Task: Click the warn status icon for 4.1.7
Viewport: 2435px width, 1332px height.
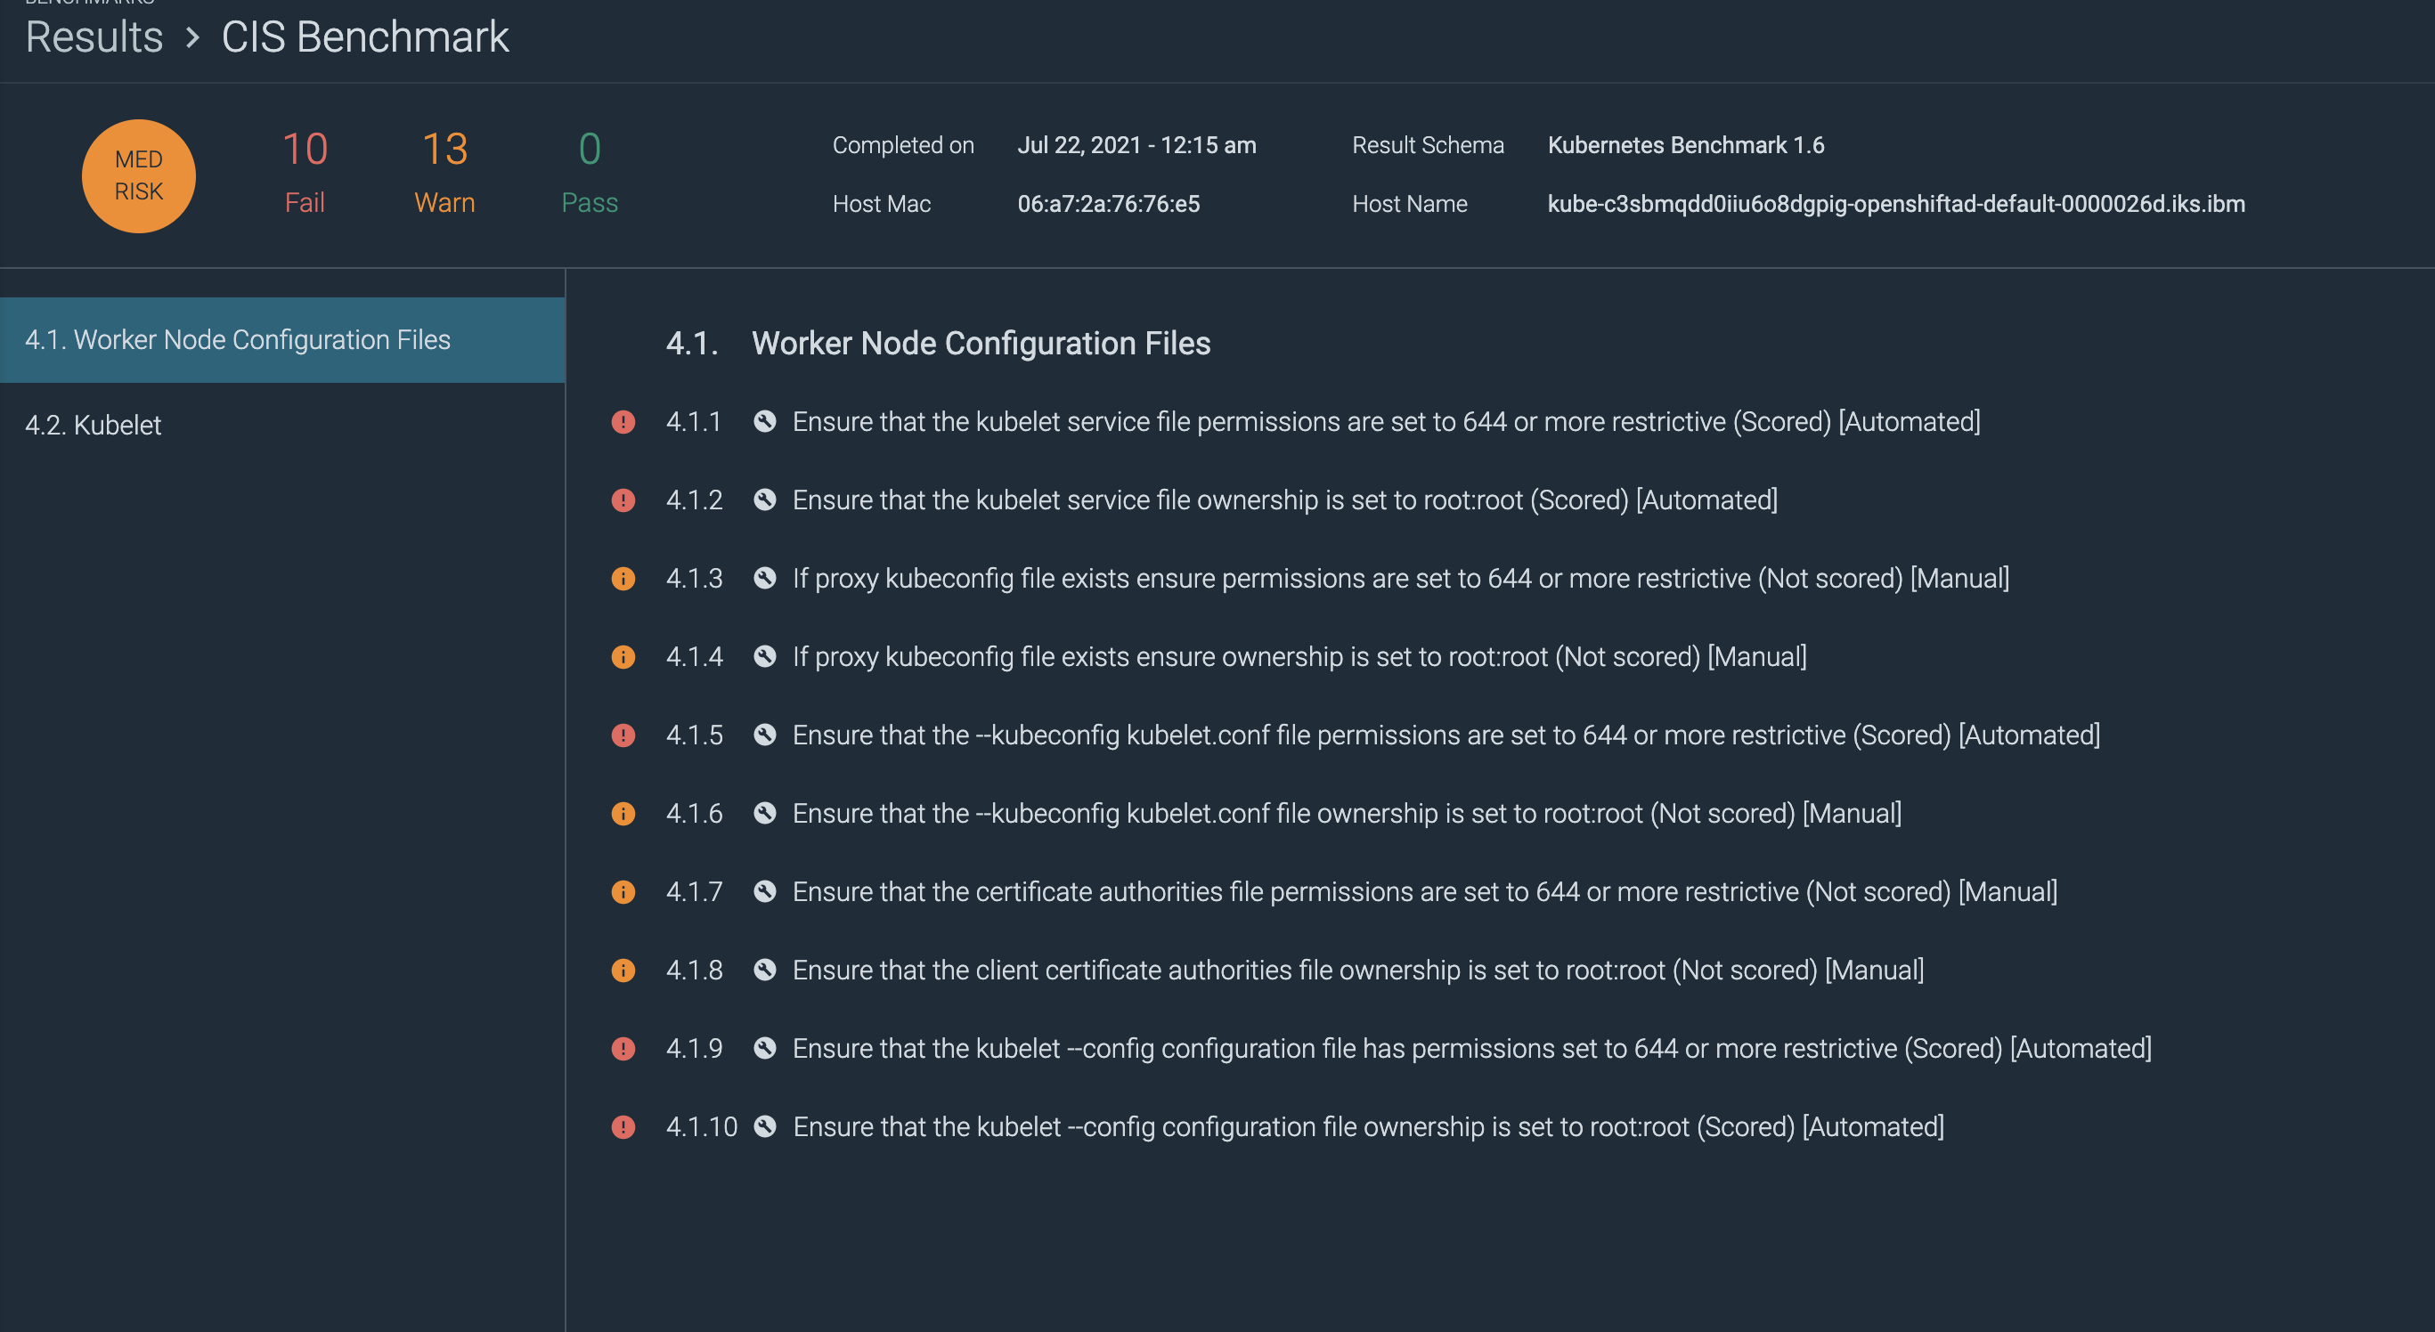Action: (623, 892)
